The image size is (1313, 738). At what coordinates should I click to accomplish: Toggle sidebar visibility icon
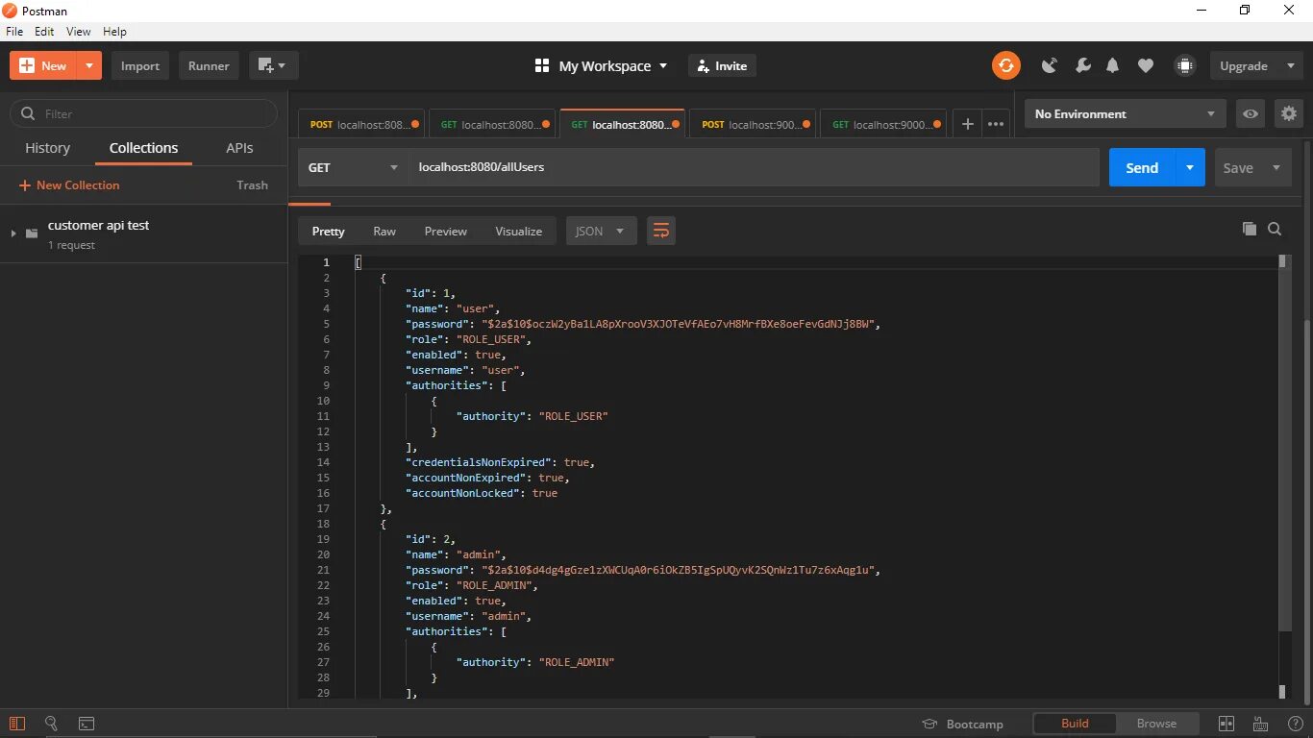(x=17, y=724)
